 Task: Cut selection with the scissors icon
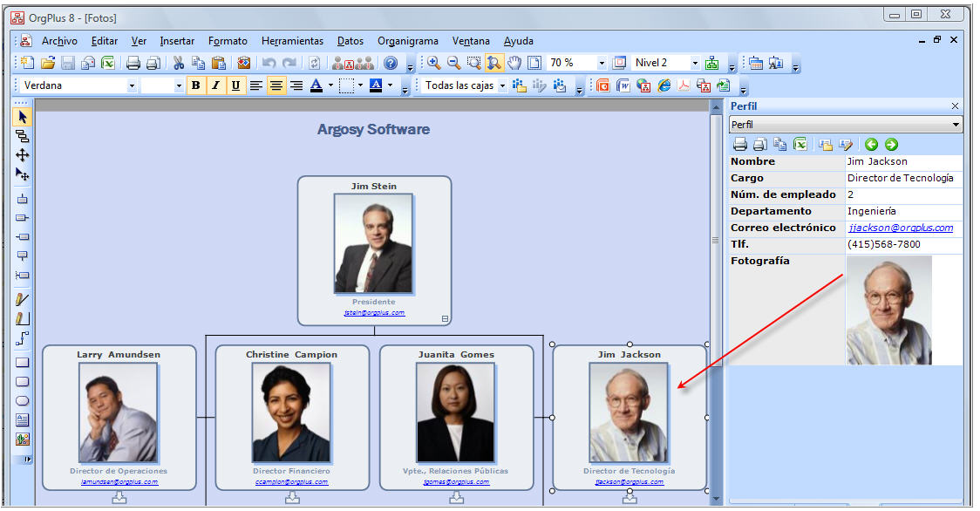point(179,63)
